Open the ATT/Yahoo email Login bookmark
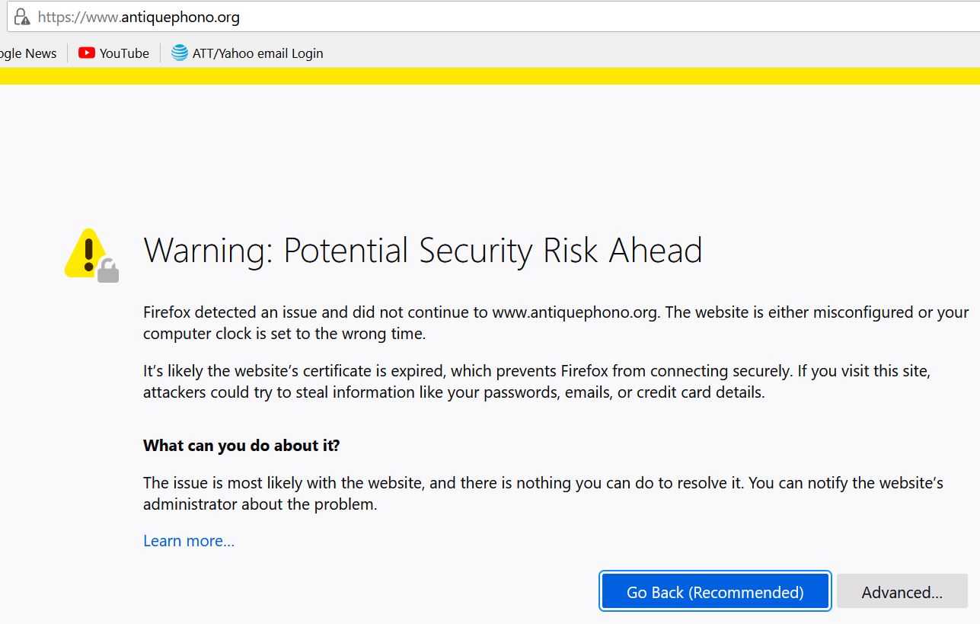This screenshot has height=624, width=980. [x=257, y=53]
